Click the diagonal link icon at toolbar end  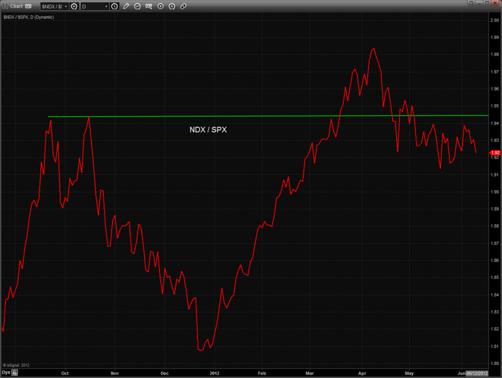tap(183, 6)
